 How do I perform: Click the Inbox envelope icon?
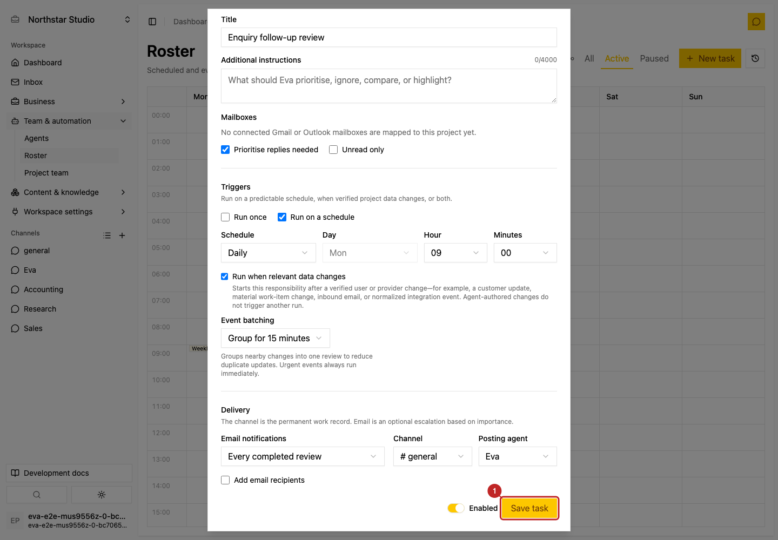tap(15, 82)
